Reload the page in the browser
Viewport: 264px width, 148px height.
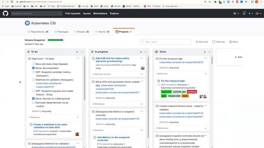tap(12, 2)
